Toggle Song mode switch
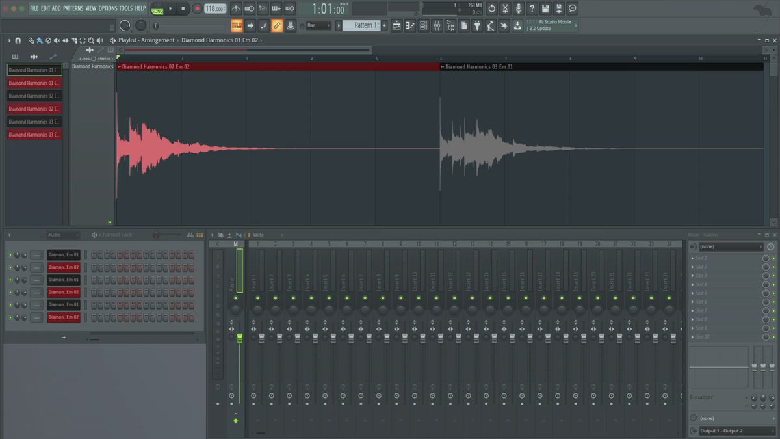Screen dimensions: 780x439 pos(157,8)
